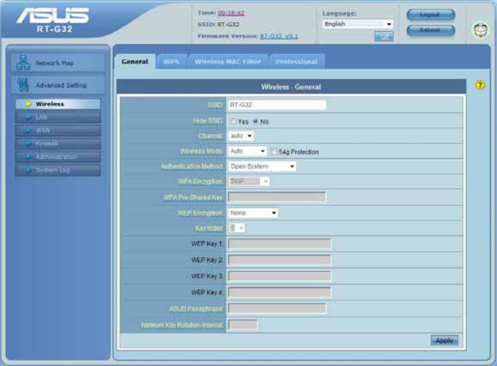497x366 pixels.
Task: Click the SSID input field
Action: coord(277,105)
